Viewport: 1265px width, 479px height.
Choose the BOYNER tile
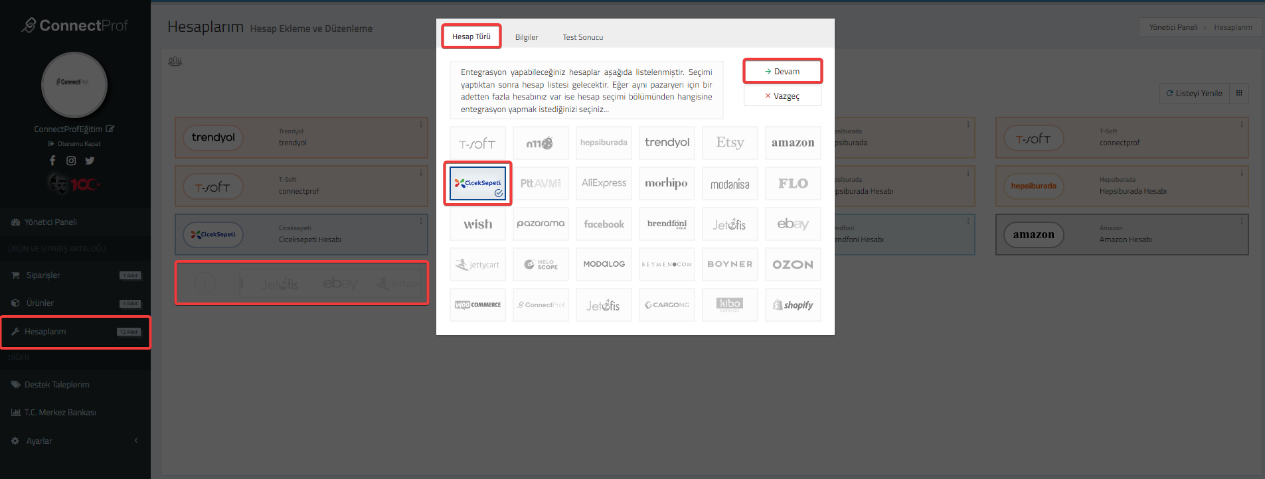(730, 265)
